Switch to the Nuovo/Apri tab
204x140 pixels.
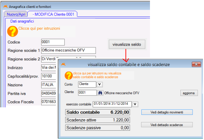pyautogui.click(x=16, y=14)
